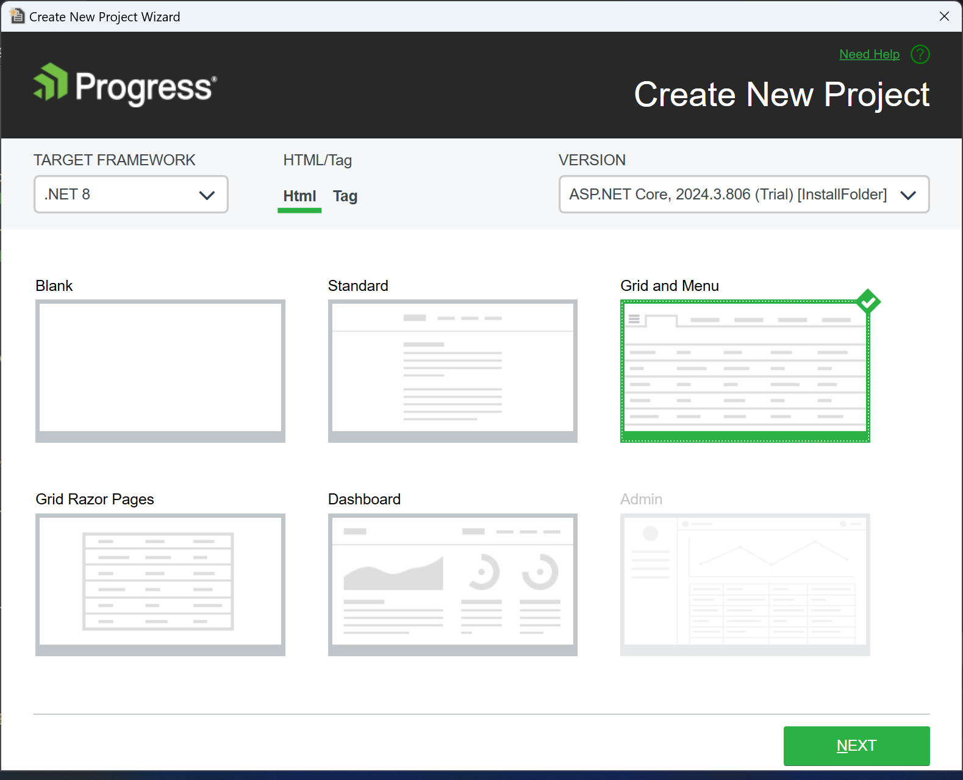Expand the Version ASP.NET Core dropdown

(x=744, y=195)
